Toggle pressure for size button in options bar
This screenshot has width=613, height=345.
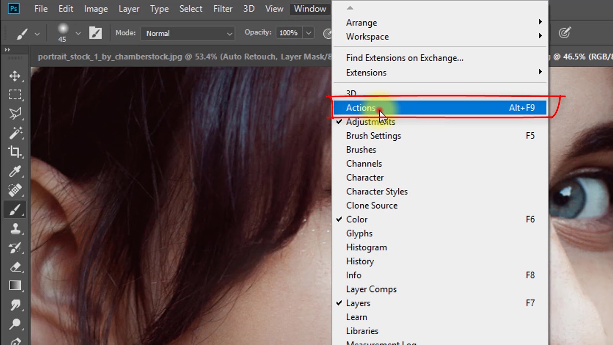click(x=564, y=33)
